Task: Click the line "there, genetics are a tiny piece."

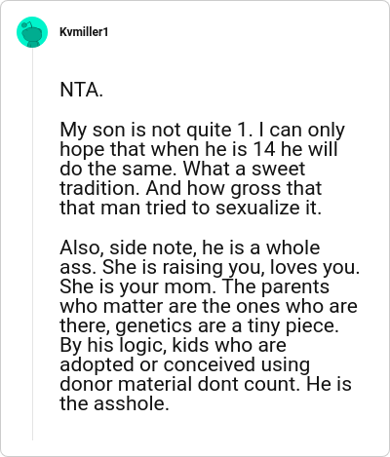Action: point(200,325)
